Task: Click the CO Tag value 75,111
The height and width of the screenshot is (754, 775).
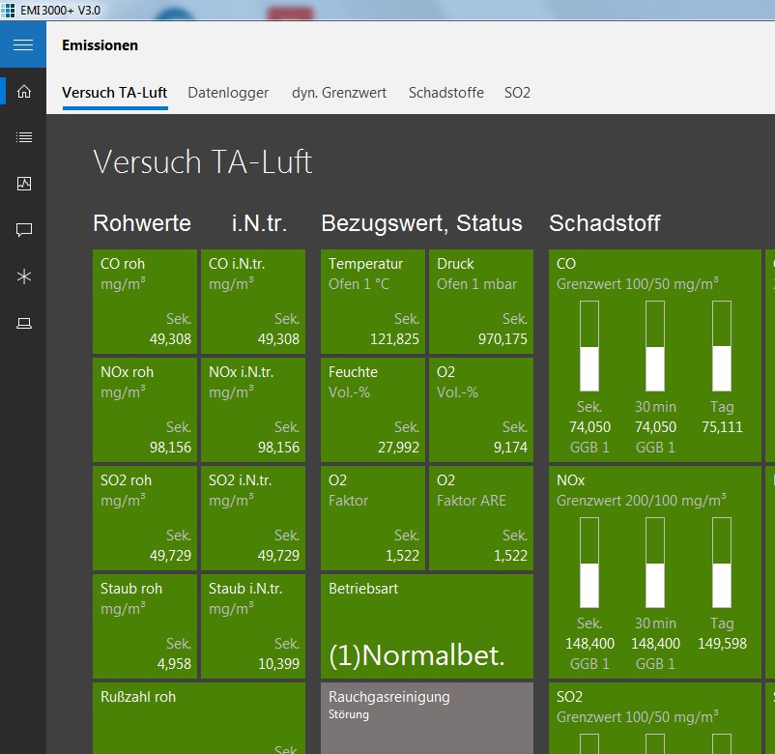Action: (722, 426)
